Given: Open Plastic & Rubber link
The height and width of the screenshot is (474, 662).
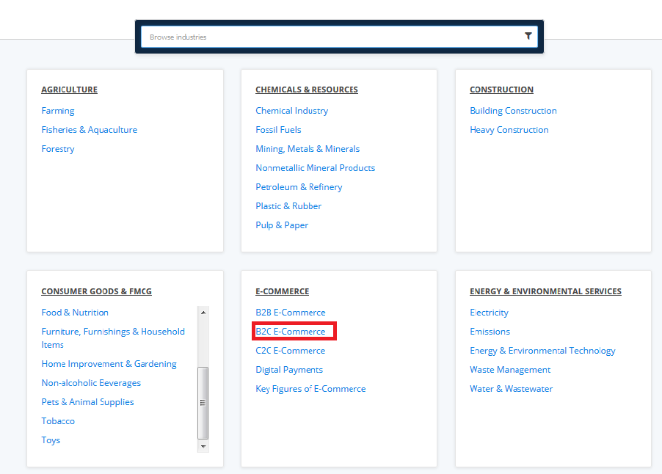Looking at the screenshot, I should (288, 206).
